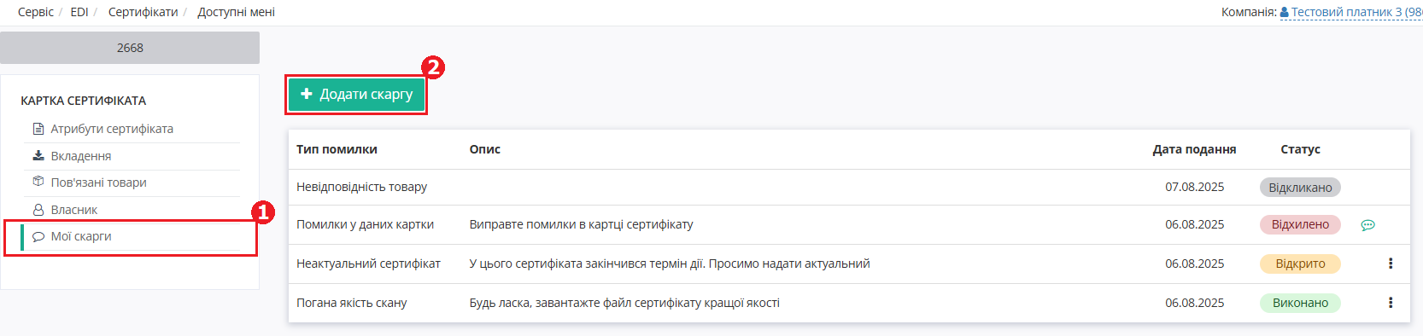Go to the Сертифікати breadcrumb
Screen dimensions: 1423x336
pos(143,12)
